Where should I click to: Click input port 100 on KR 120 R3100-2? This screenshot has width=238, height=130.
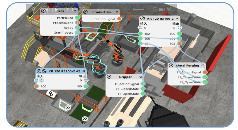140,39
